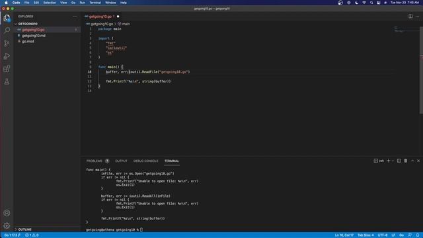Screen dimensions: 423x238
Task: Click Go 1.17.3 version in status bar
Action: 12,235
